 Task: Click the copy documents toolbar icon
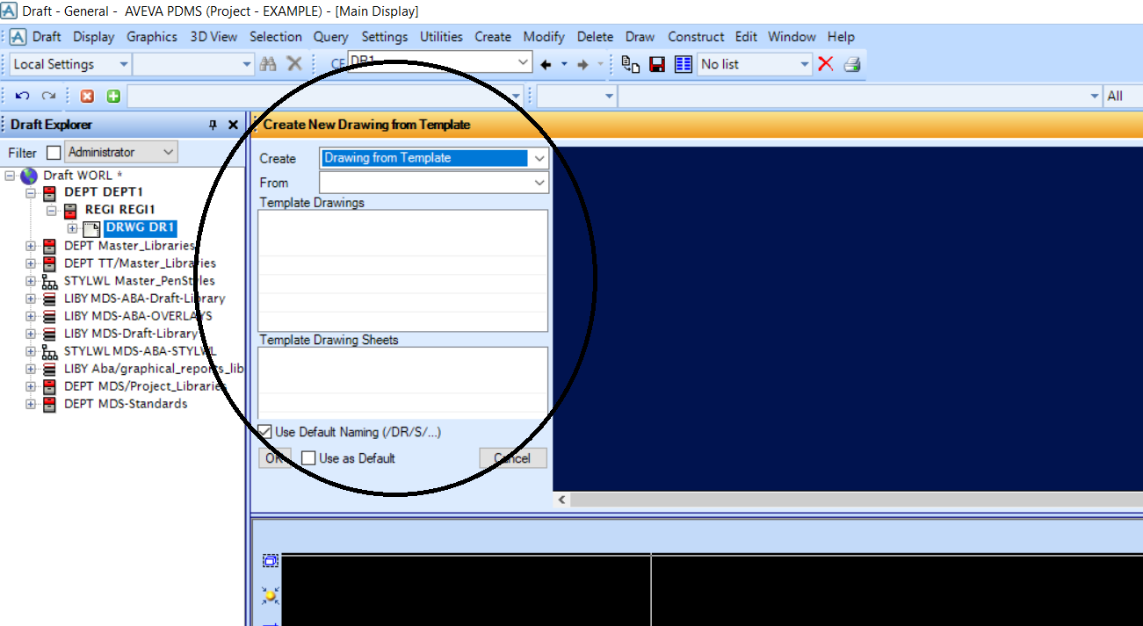(630, 64)
